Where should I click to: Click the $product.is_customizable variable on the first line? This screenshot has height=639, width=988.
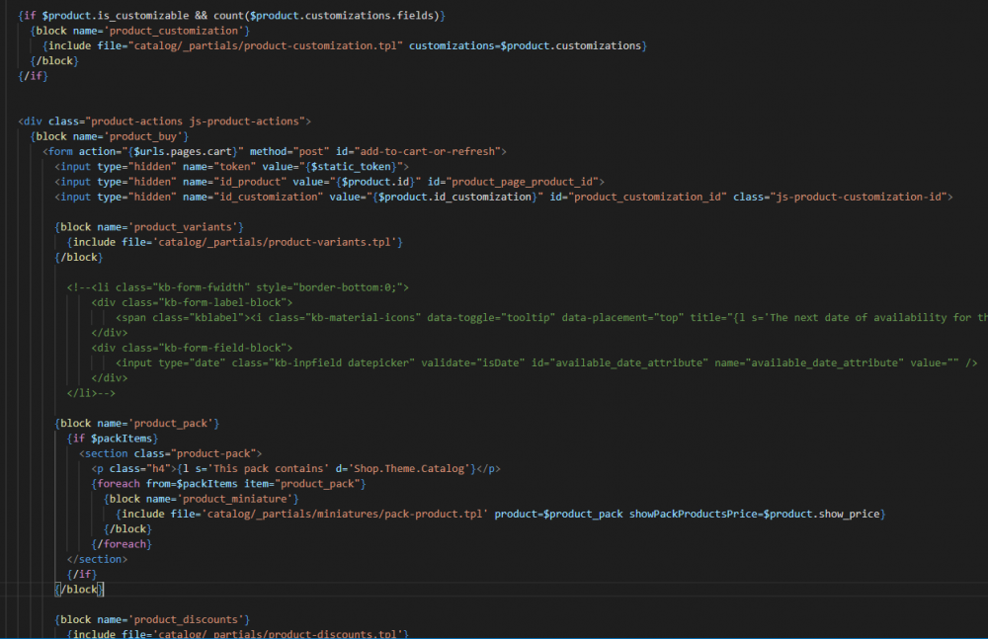[x=112, y=15]
